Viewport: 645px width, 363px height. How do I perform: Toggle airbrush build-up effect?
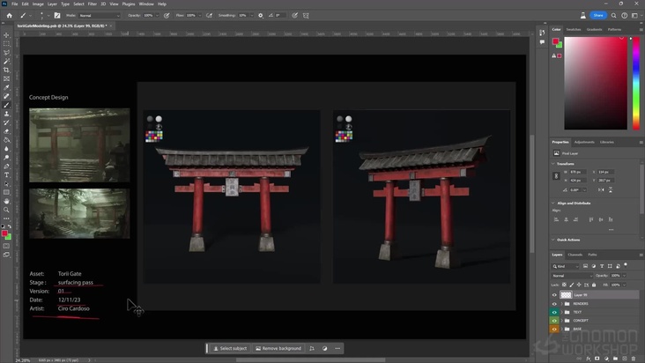point(210,16)
